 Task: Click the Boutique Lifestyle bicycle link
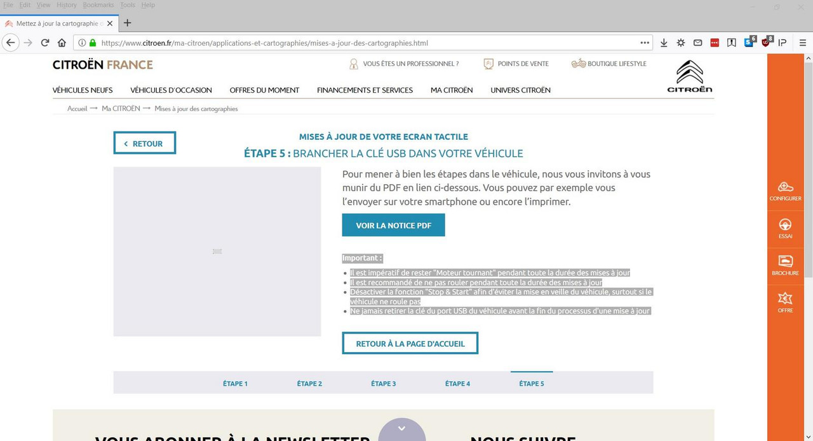click(608, 64)
